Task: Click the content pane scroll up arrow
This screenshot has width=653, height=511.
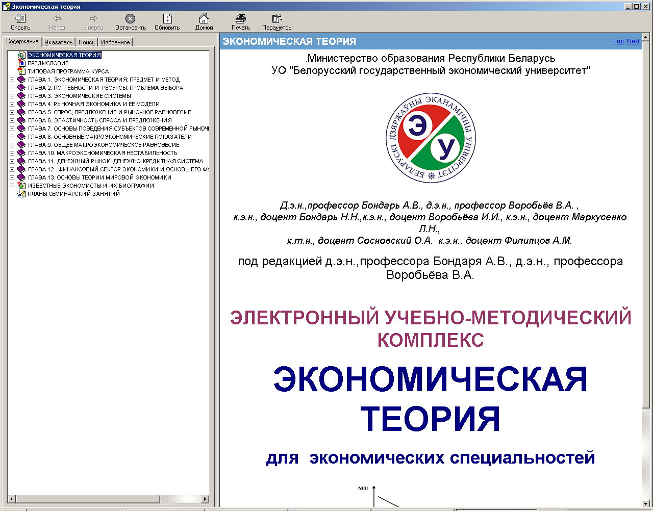Action: [646, 38]
